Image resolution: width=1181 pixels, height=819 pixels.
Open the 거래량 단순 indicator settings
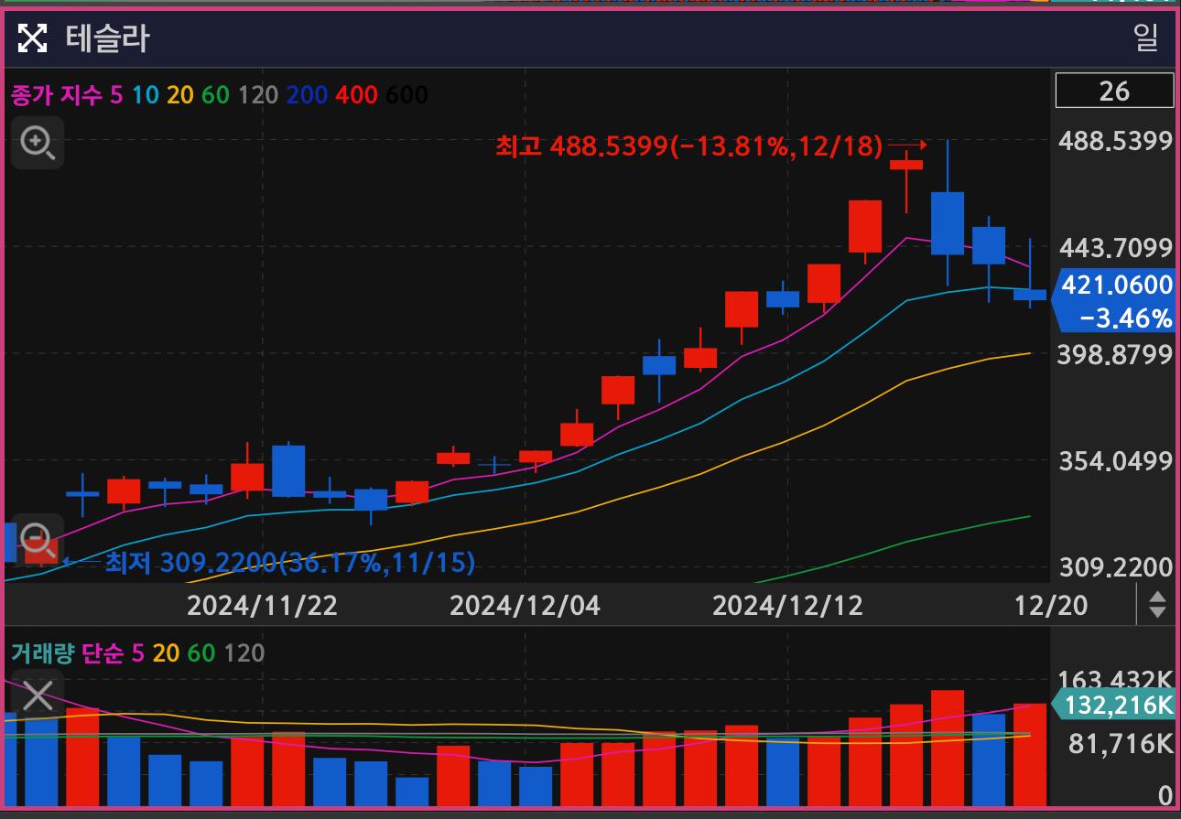click(x=67, y=653)
